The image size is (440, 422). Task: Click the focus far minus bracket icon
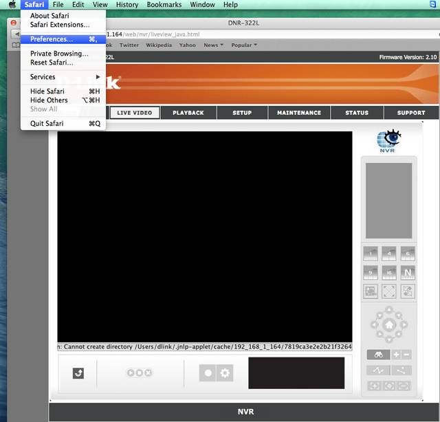tap(404, 386)
